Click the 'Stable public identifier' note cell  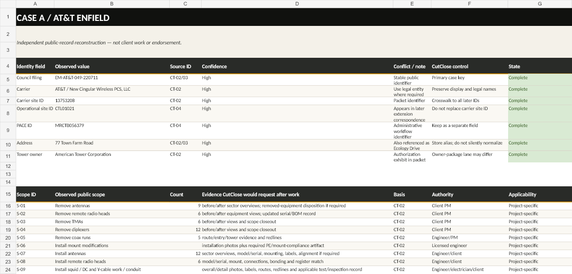coord(412,80)
